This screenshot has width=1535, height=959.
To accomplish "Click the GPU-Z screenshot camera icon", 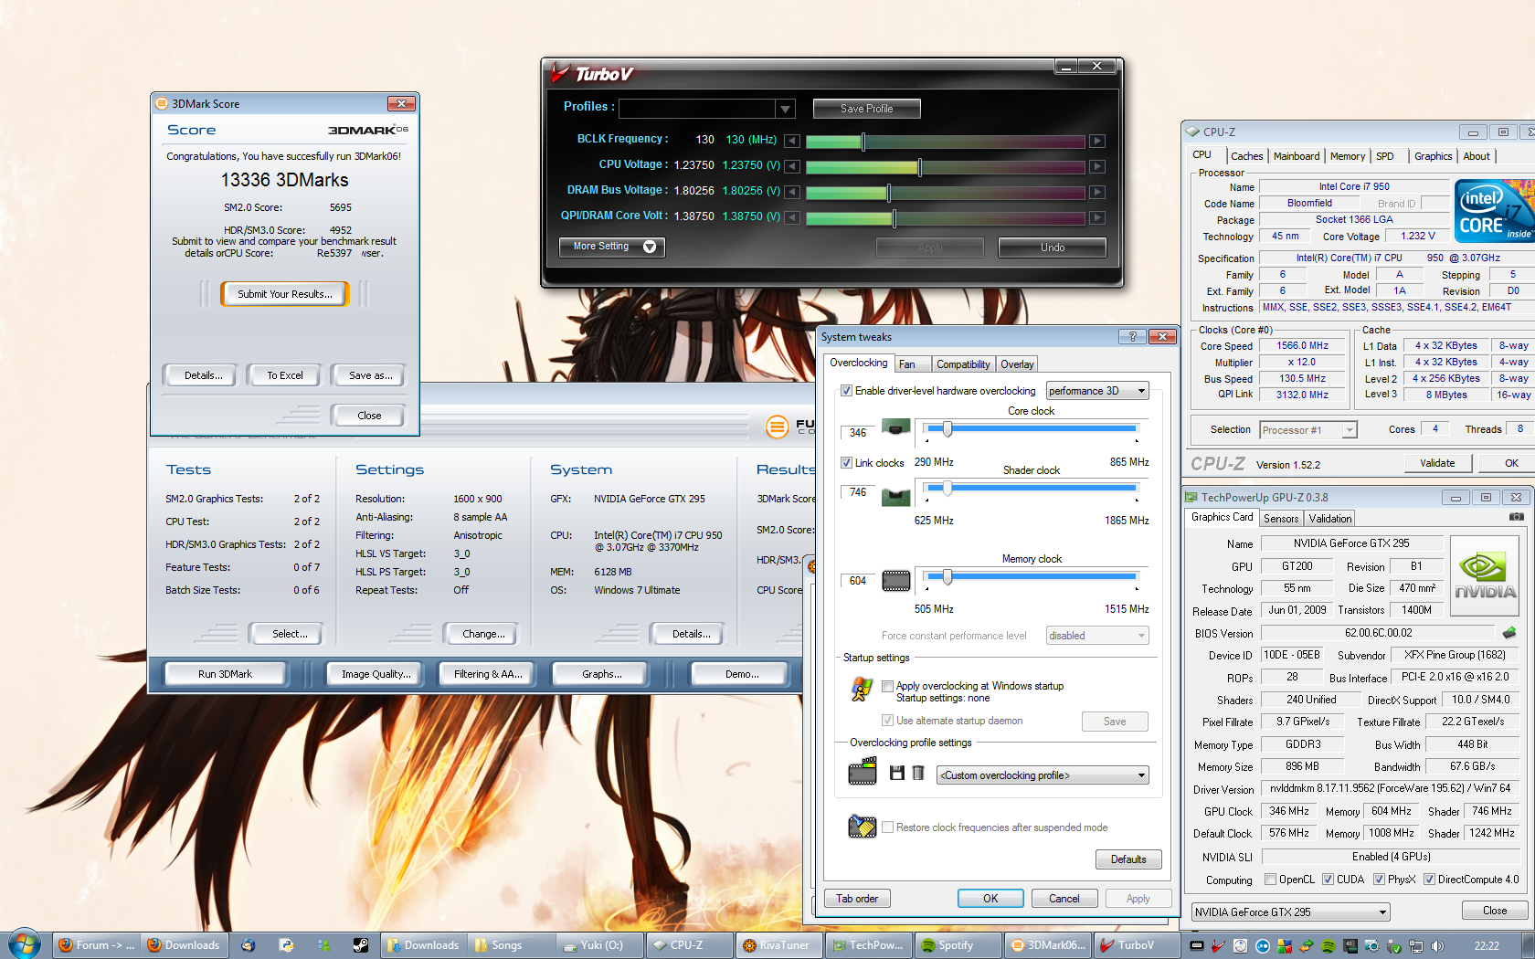I will coord(1517,517).
